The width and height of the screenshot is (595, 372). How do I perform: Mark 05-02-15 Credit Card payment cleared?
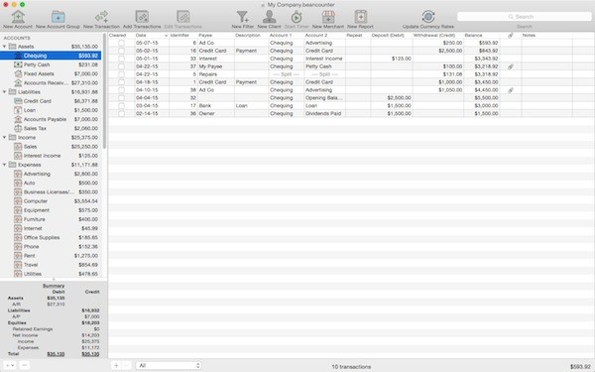click(x=121, y=51)
